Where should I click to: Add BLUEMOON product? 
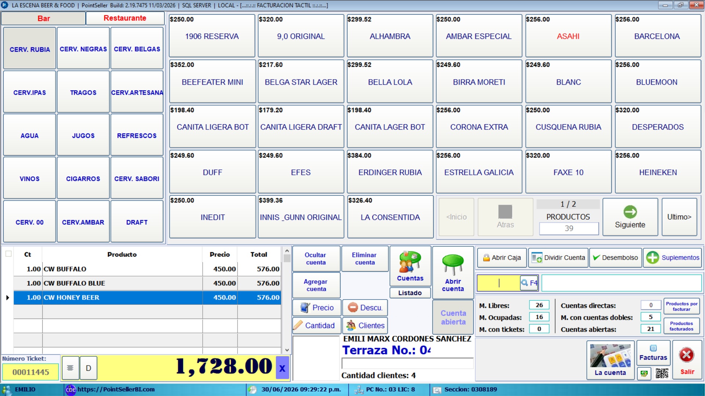point(658,82)
